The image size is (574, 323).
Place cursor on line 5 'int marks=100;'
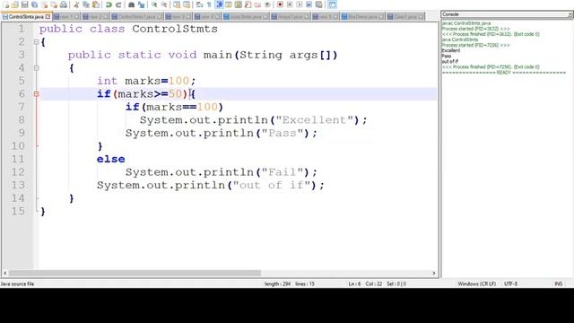(146, 81)
